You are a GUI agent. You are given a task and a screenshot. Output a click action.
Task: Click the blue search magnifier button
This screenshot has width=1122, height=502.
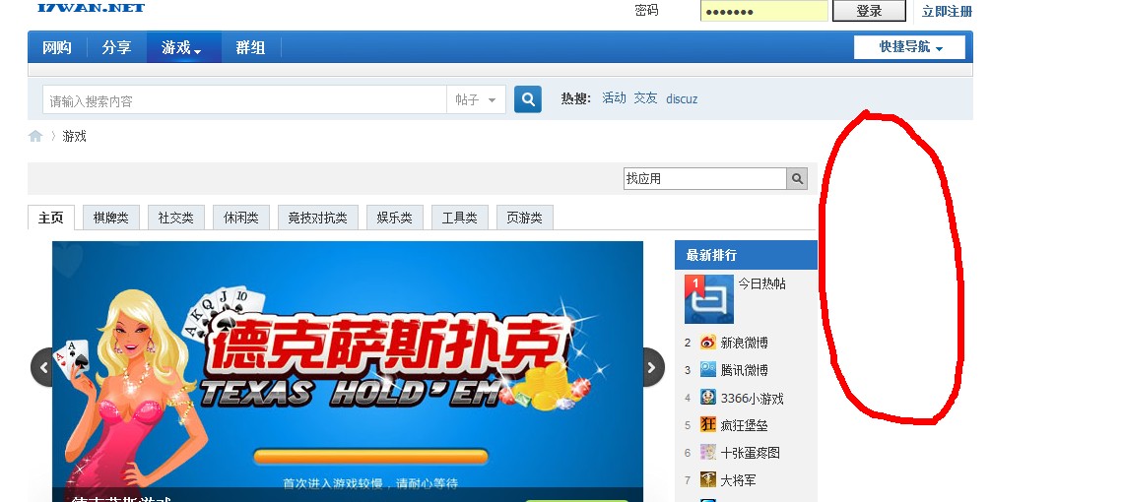pos(528,99)
